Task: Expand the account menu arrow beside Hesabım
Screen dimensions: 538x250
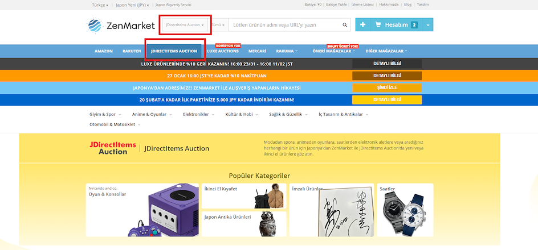Action: pyautogui.click(x=427, y=25)
